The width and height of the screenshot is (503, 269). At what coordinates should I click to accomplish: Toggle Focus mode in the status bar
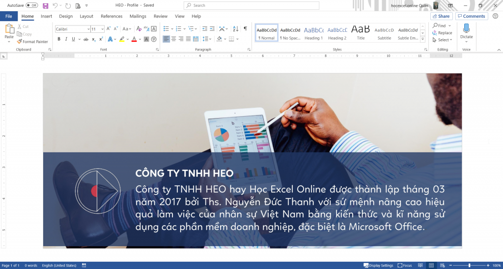(x=405, y=266)
